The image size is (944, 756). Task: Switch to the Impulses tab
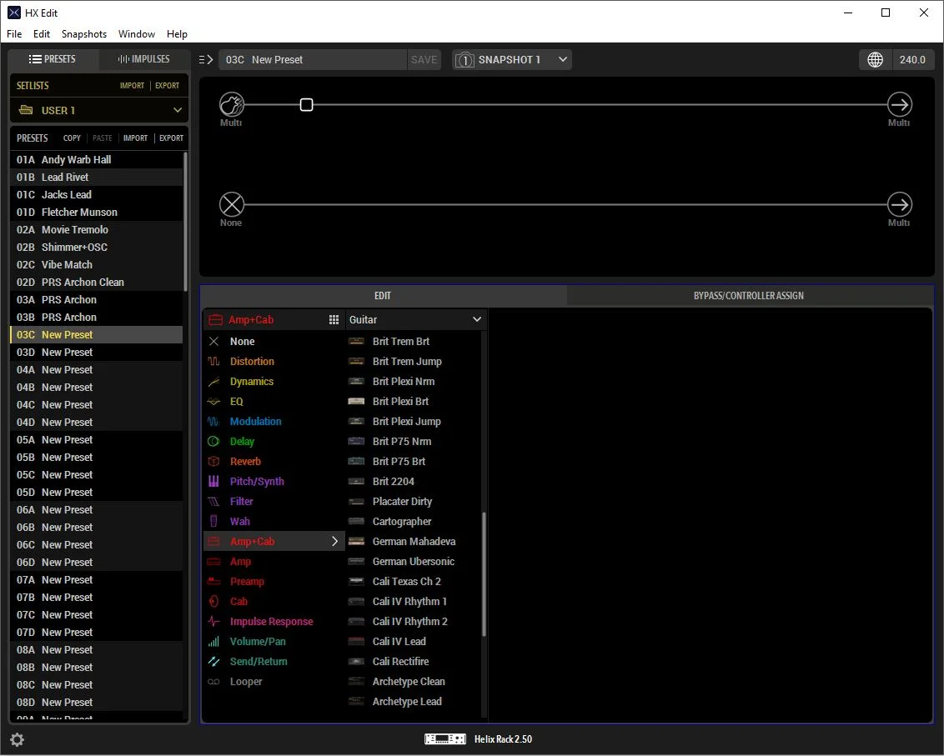pyautogui.click(x=144, y=59)
